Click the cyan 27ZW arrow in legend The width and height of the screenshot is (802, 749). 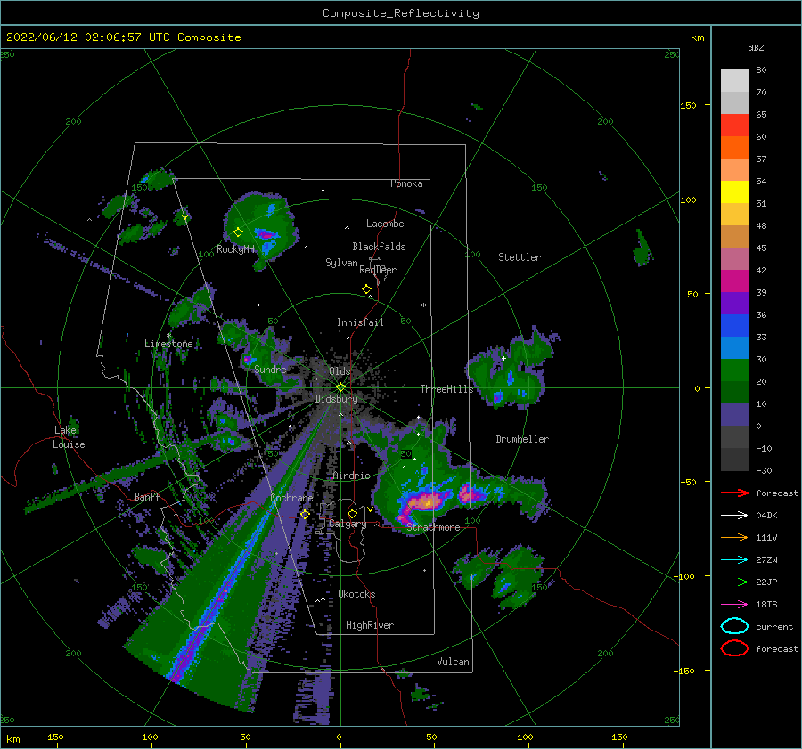734,560
